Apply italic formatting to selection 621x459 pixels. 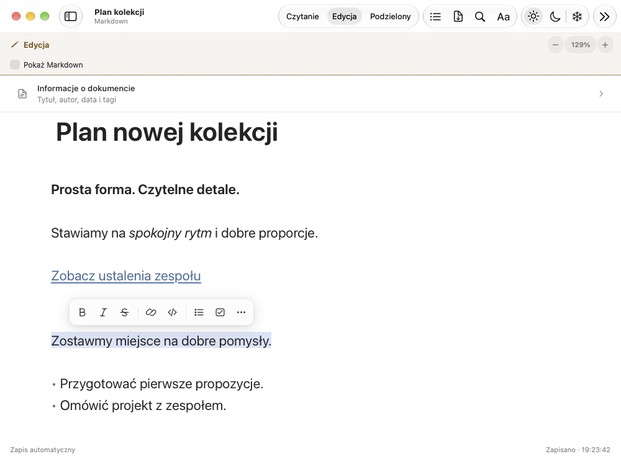103,312
